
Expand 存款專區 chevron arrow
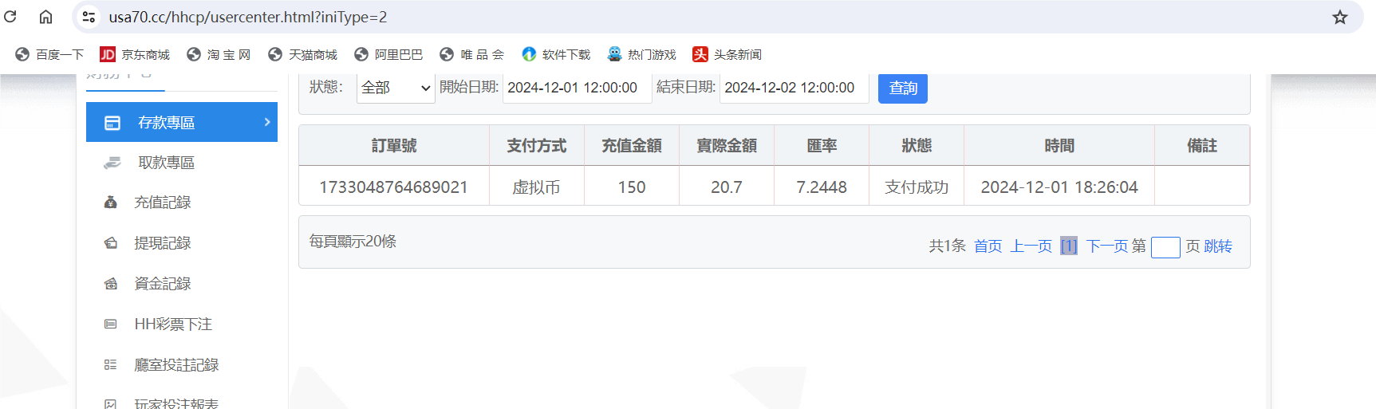(x=267, y=122)
